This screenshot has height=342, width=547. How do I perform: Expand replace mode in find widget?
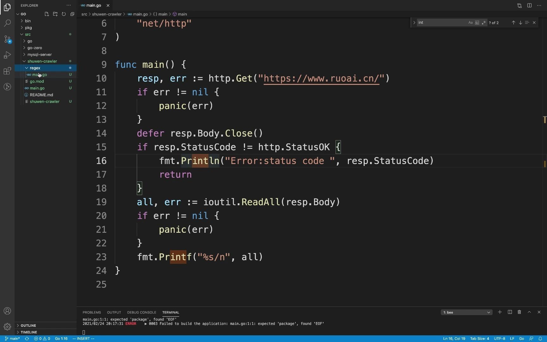pyautogui.click(x=414, y=22)
